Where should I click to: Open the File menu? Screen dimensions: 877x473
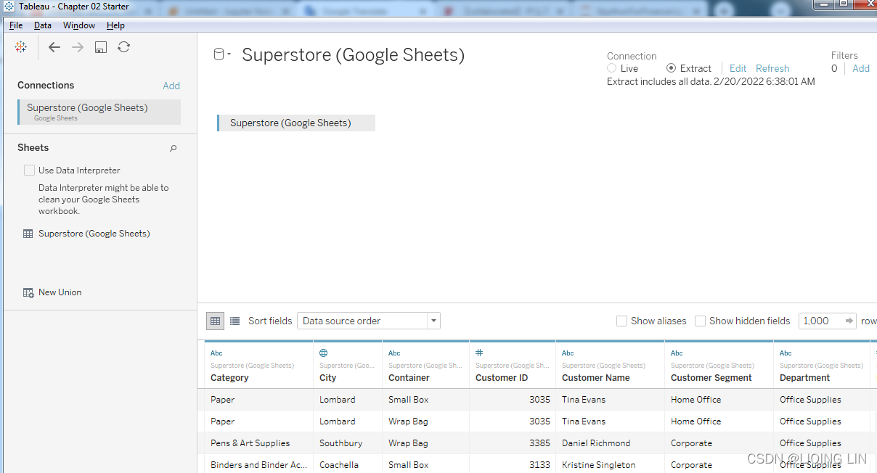point(16,25)
